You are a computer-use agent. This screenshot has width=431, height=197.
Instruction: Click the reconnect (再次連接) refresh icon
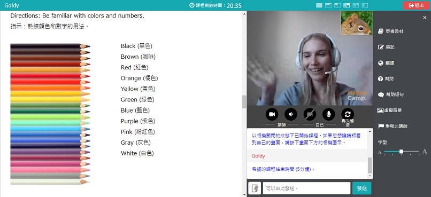(x=348, y=114)
